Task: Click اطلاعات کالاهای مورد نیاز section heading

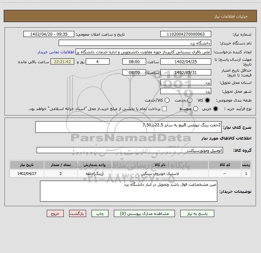Action: click(226, 138)
